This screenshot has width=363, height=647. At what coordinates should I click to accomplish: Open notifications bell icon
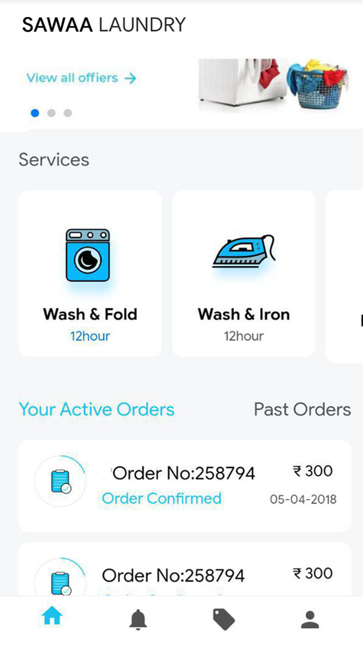coord(138,619)
